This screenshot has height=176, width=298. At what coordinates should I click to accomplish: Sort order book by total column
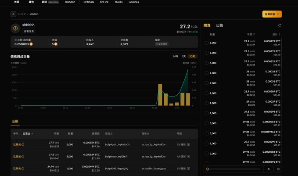pos(276,34)
